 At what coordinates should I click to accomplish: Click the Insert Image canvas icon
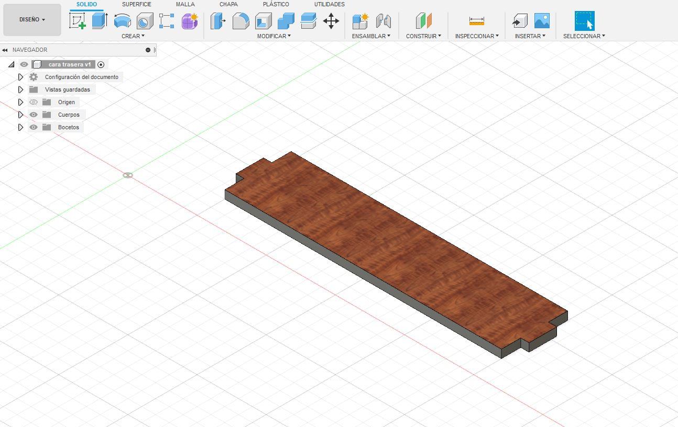[x=542, y=21]
